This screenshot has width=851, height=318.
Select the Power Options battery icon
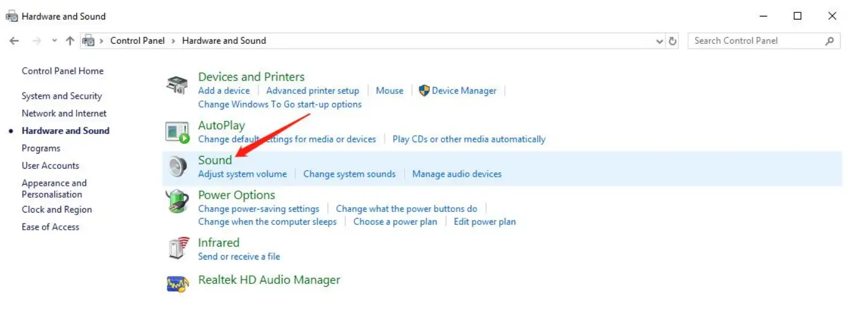pos(177,201)
